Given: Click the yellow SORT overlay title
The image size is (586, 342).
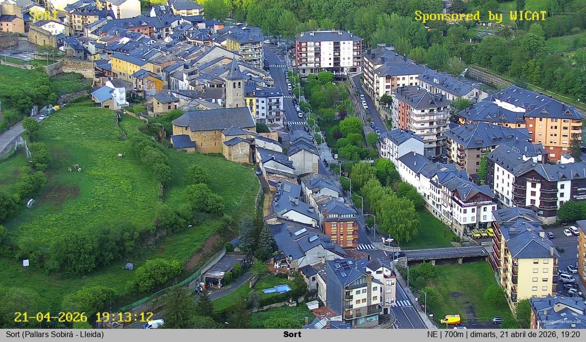Looking at the screenshot, I should [x=43, y=16].
